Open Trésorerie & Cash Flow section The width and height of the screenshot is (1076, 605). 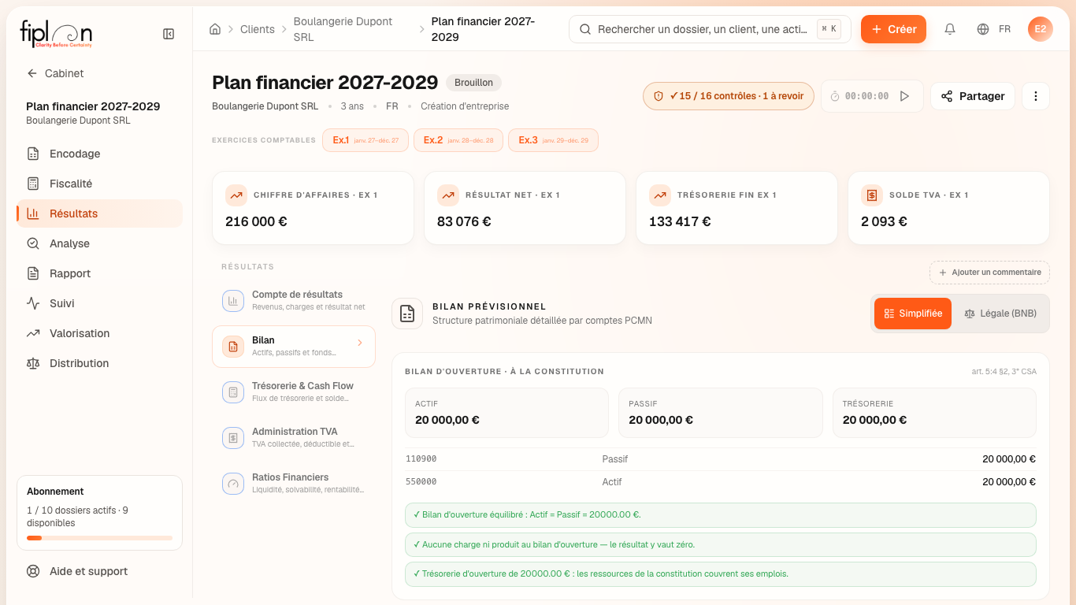click(294, 392)
